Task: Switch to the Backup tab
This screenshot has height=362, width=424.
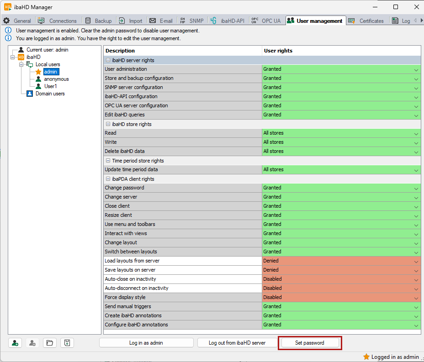Action: [x=99, y=21]
